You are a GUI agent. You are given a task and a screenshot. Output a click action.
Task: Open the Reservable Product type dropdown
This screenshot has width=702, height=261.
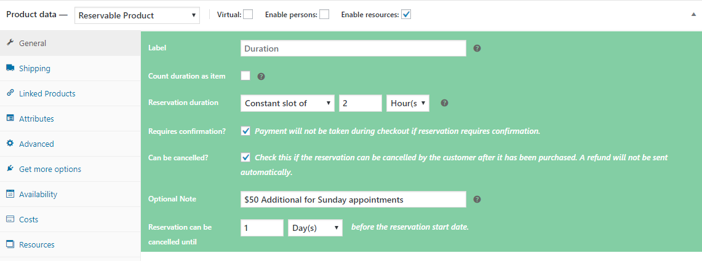tap(137, 15)
